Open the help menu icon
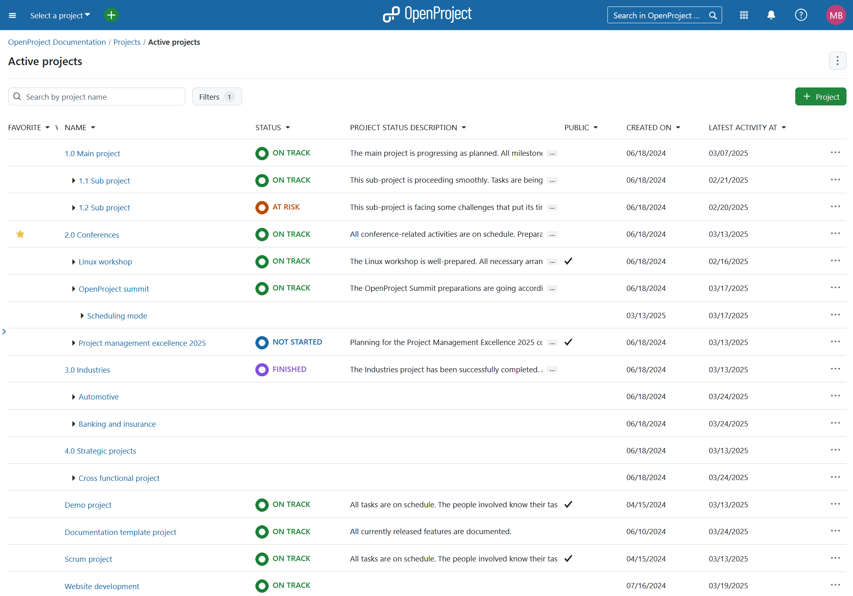853x596 pixels. point(801,15)
